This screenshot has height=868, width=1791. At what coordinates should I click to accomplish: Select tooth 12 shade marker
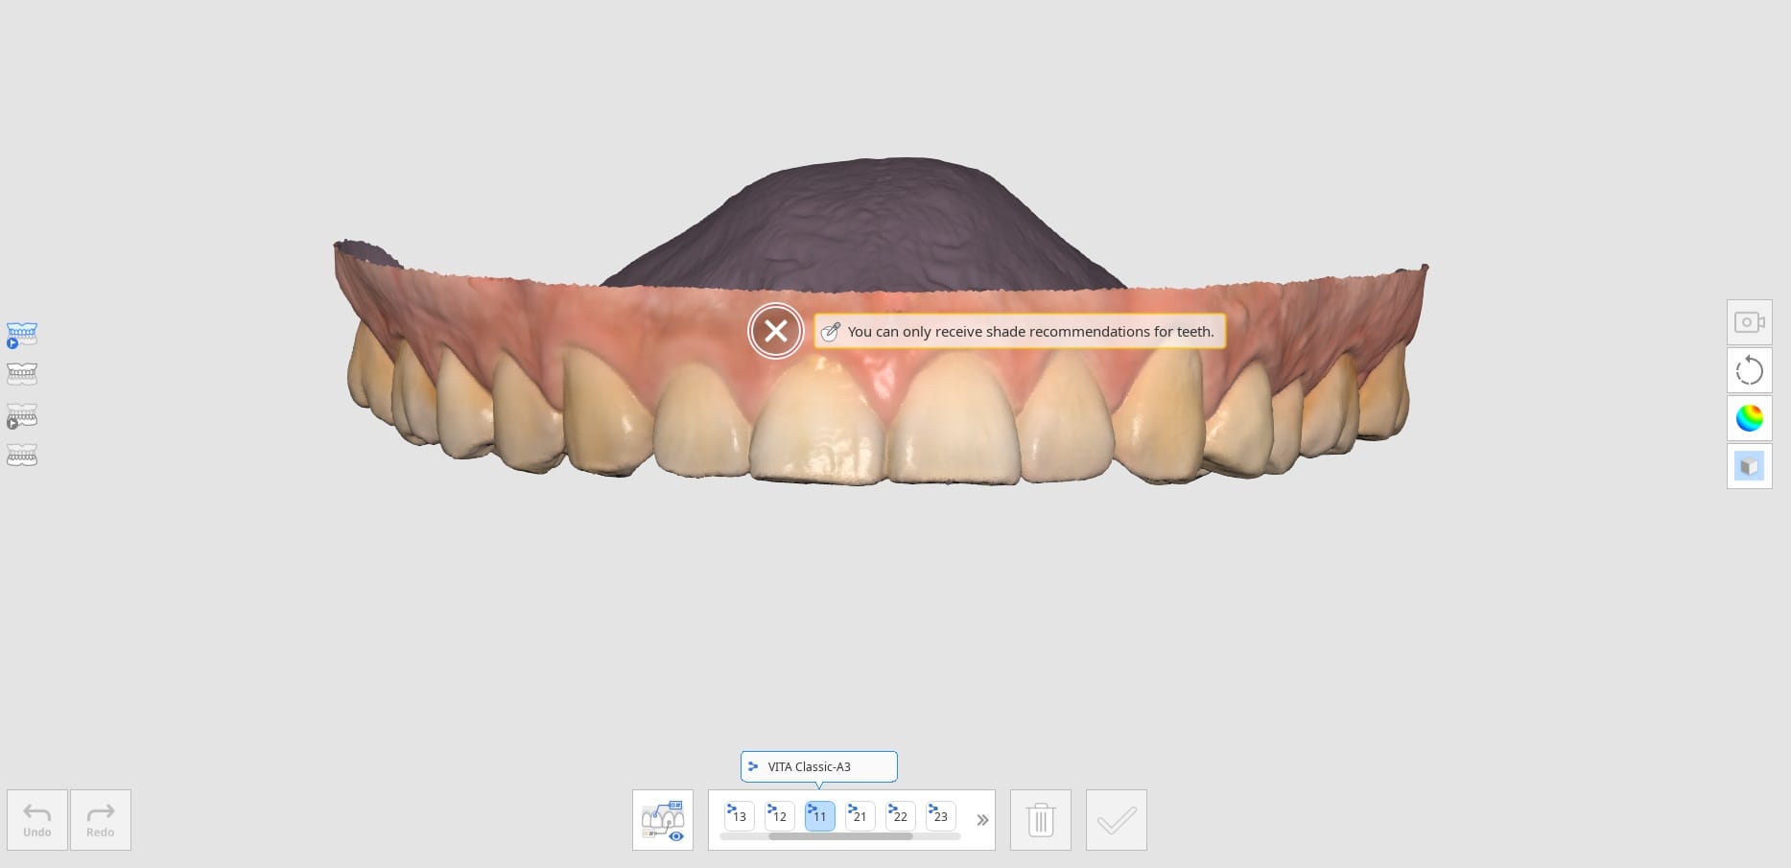(779, 815)
